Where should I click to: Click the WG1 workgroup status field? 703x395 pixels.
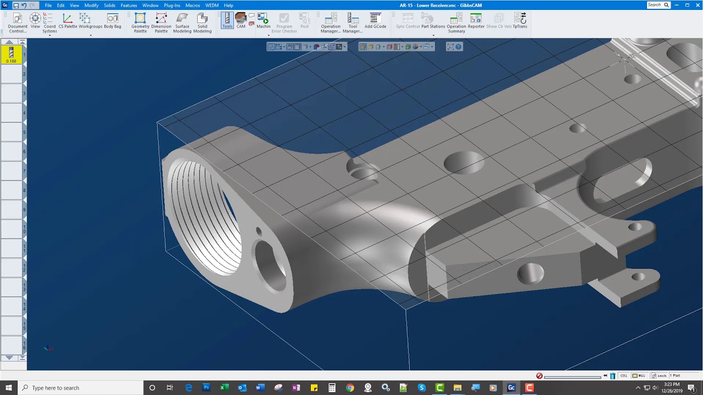tap(639, 376)
